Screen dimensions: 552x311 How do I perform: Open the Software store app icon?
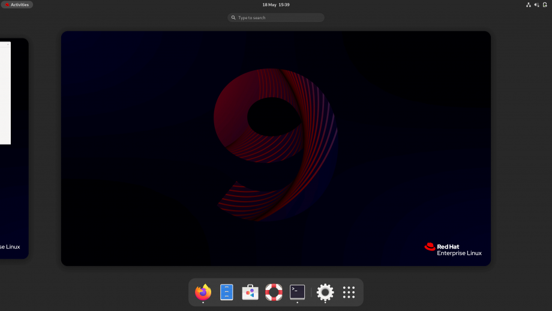250,292
